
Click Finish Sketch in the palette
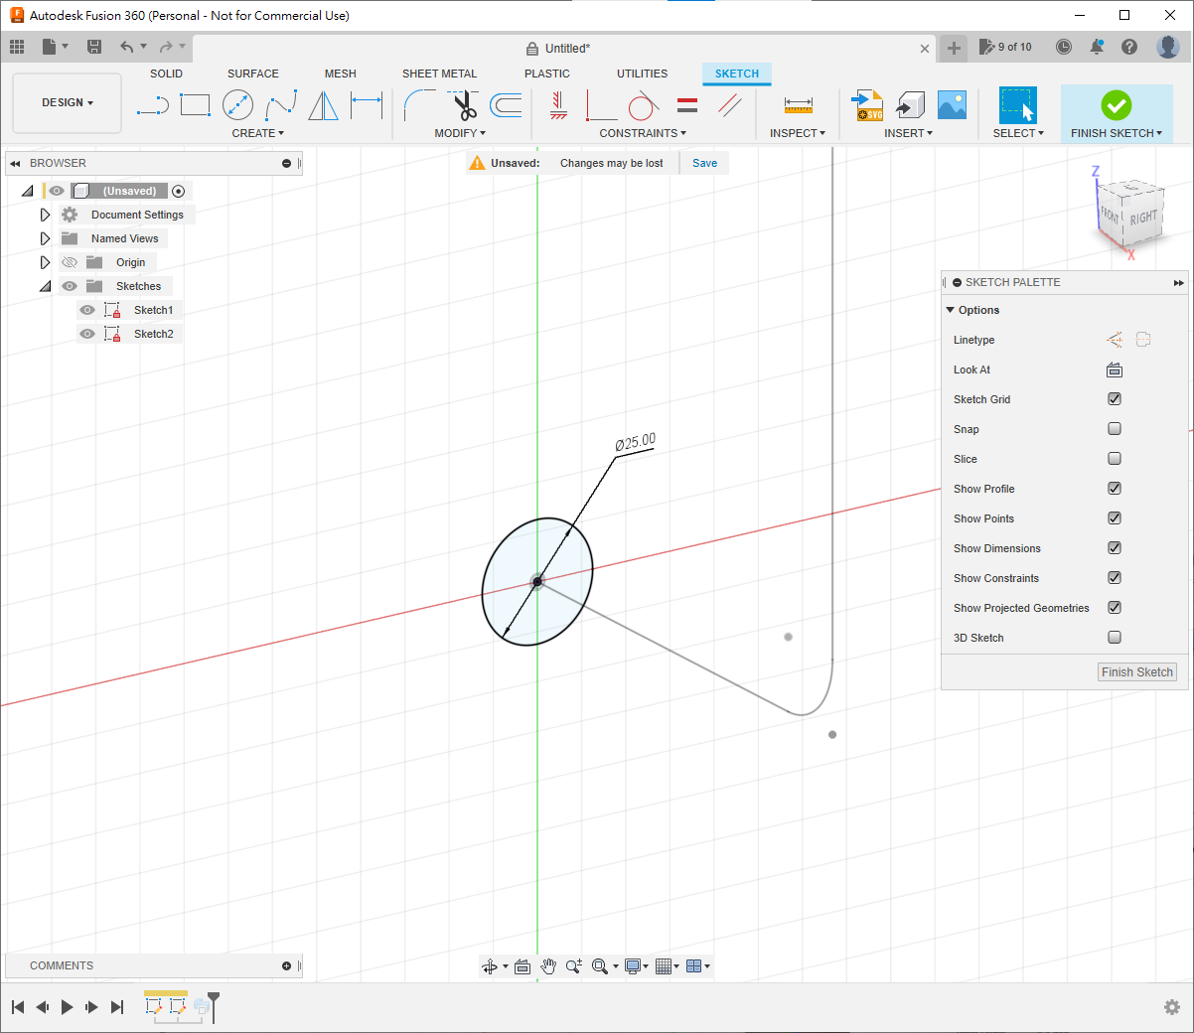pos(1136,672)
